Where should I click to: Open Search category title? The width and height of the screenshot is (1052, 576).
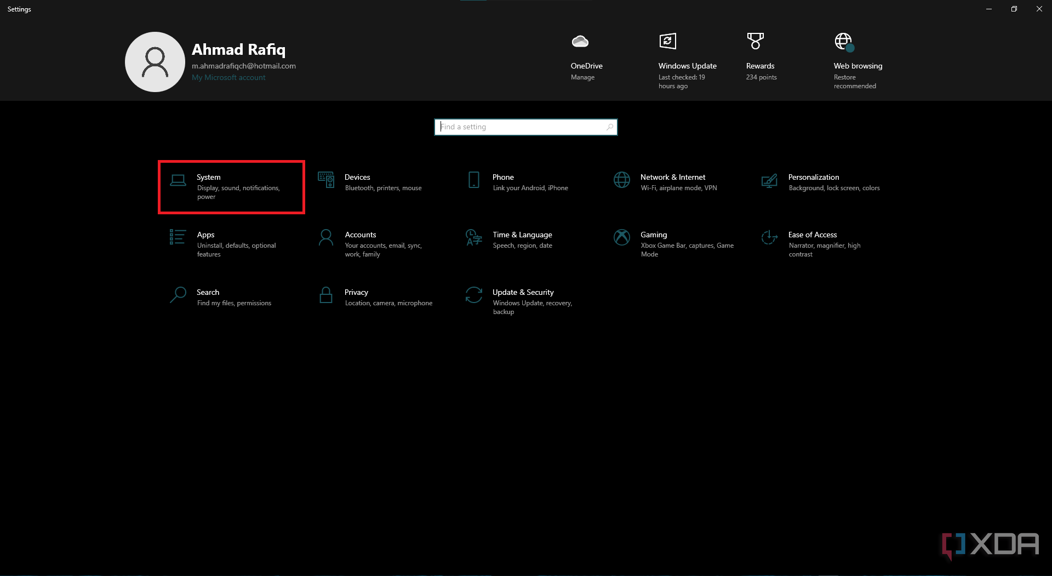pyautogui.click(x=208, y=292)
